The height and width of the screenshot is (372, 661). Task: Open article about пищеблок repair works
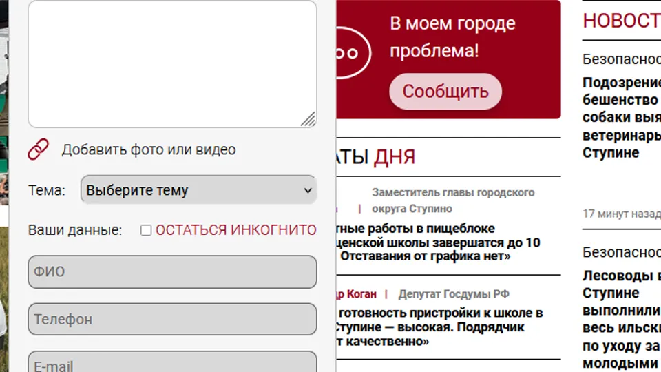437,242
